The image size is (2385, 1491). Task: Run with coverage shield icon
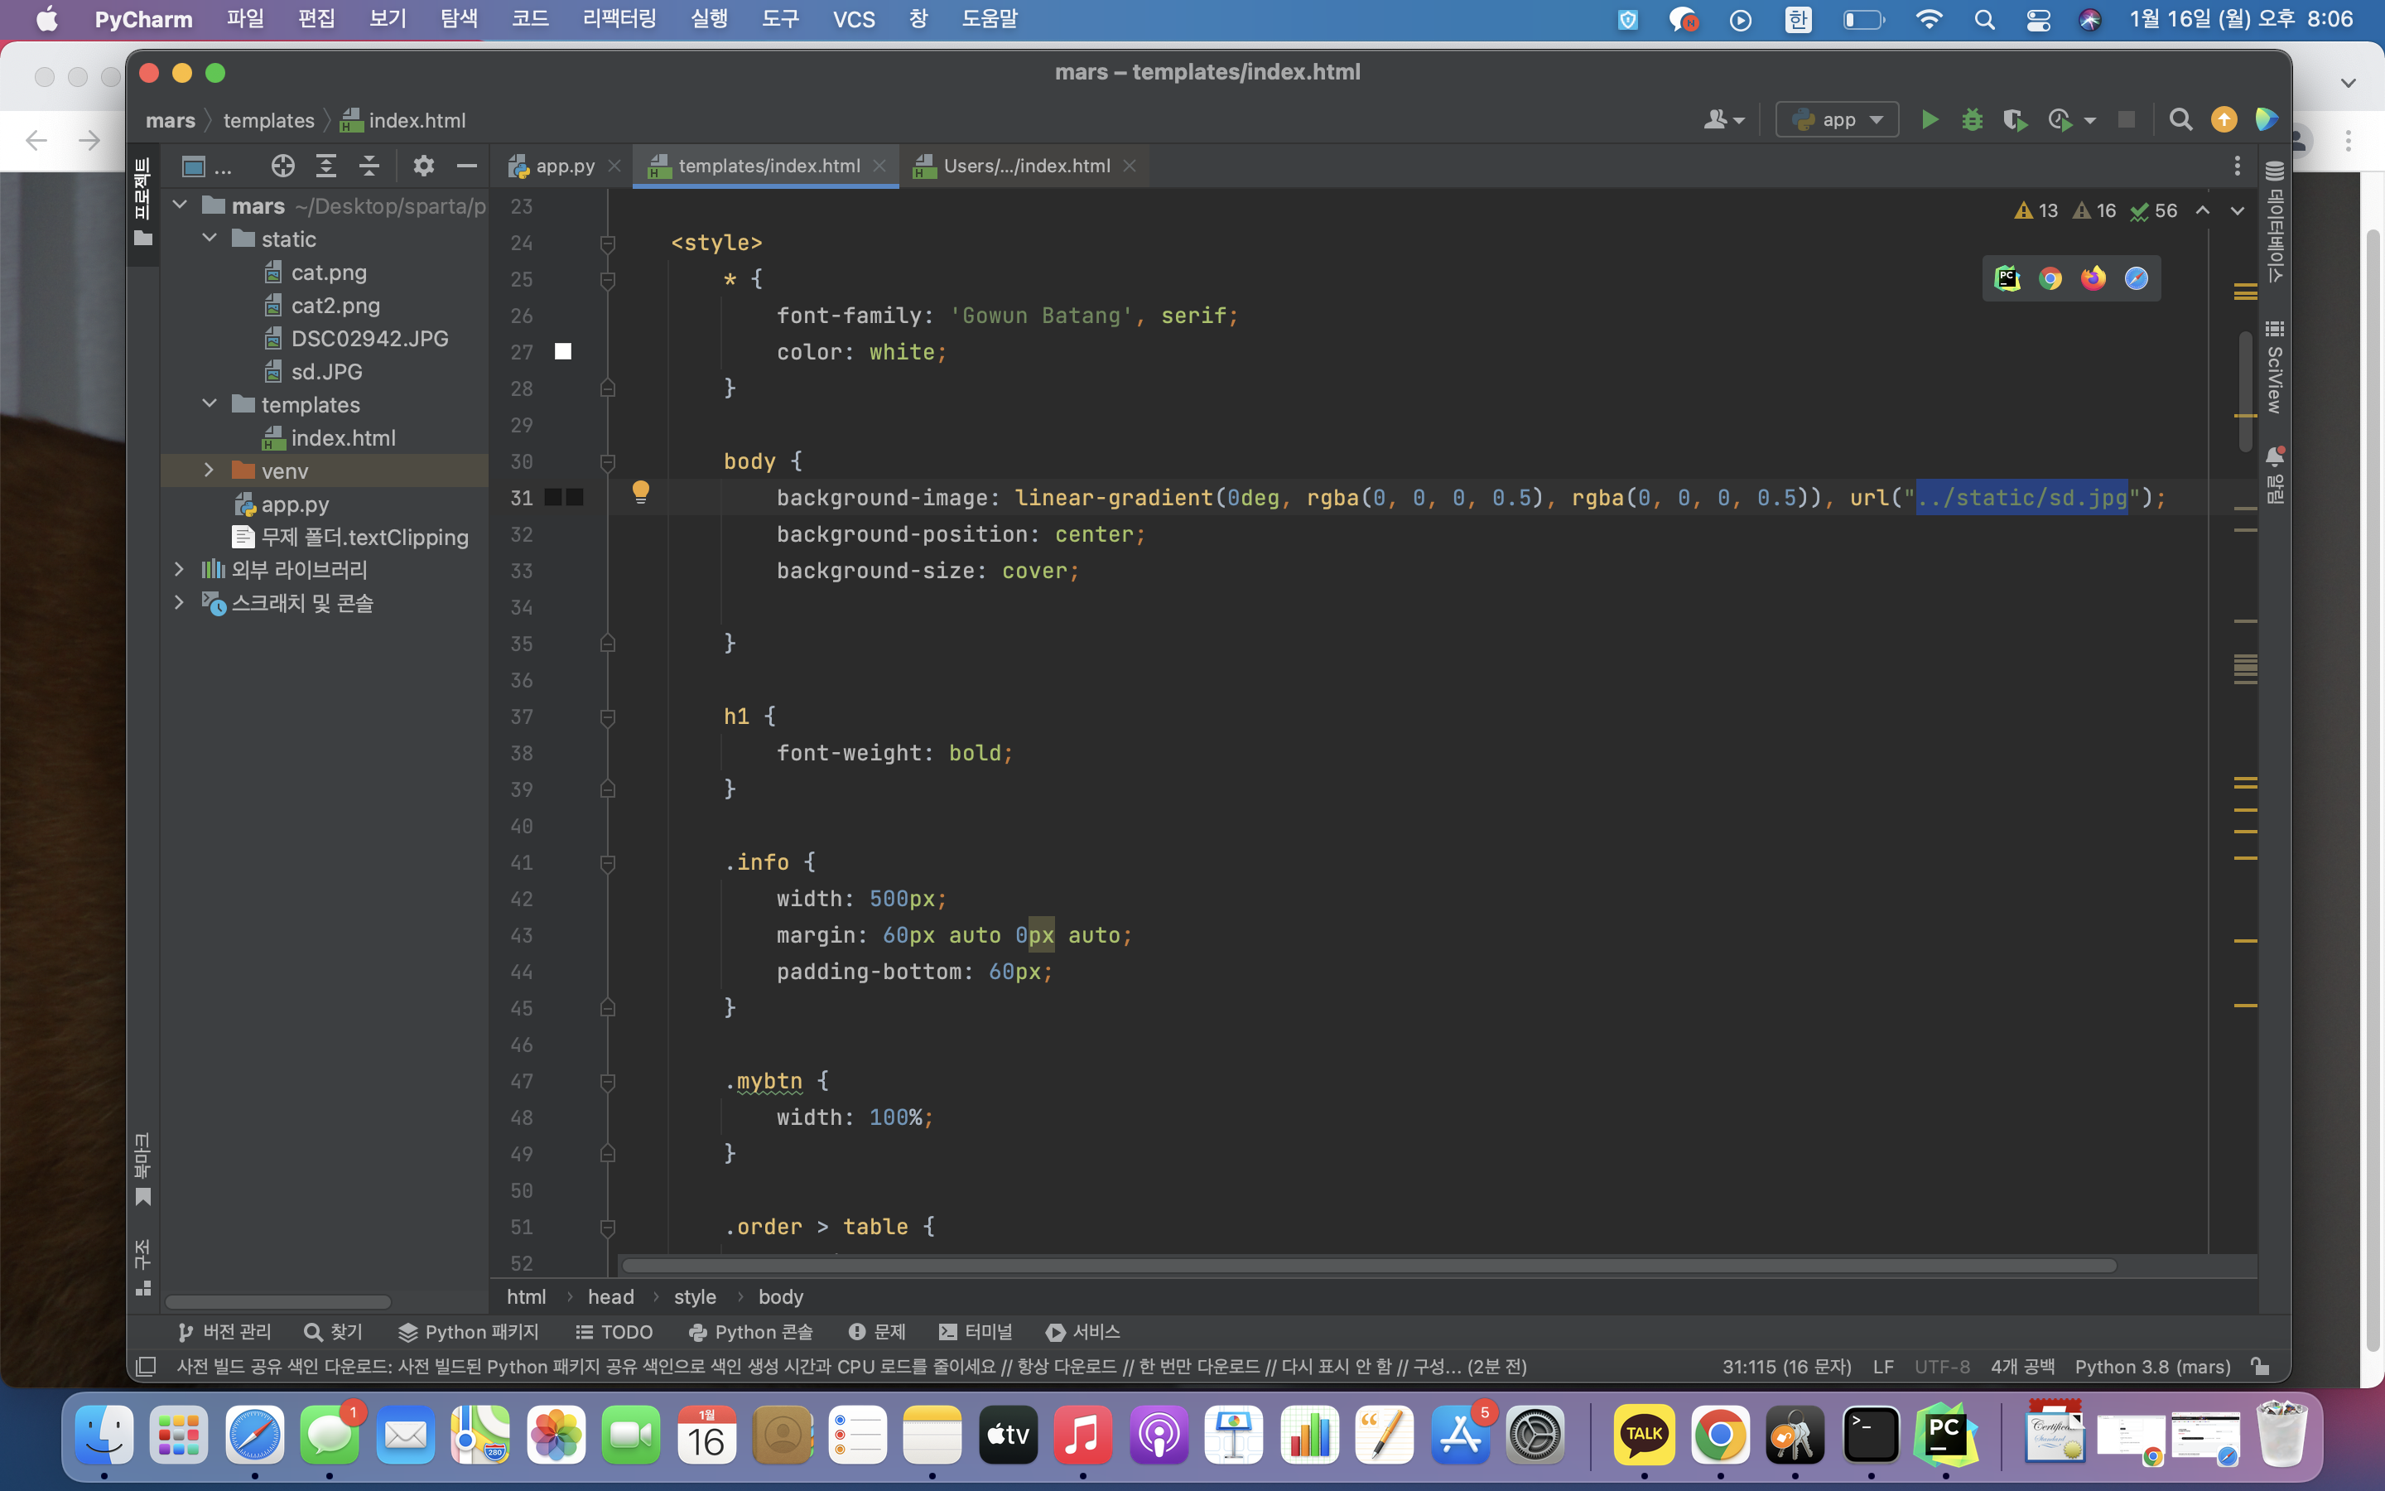(2015, 119)
